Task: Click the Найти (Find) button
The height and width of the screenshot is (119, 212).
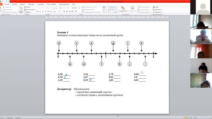Action: (156, 7)
